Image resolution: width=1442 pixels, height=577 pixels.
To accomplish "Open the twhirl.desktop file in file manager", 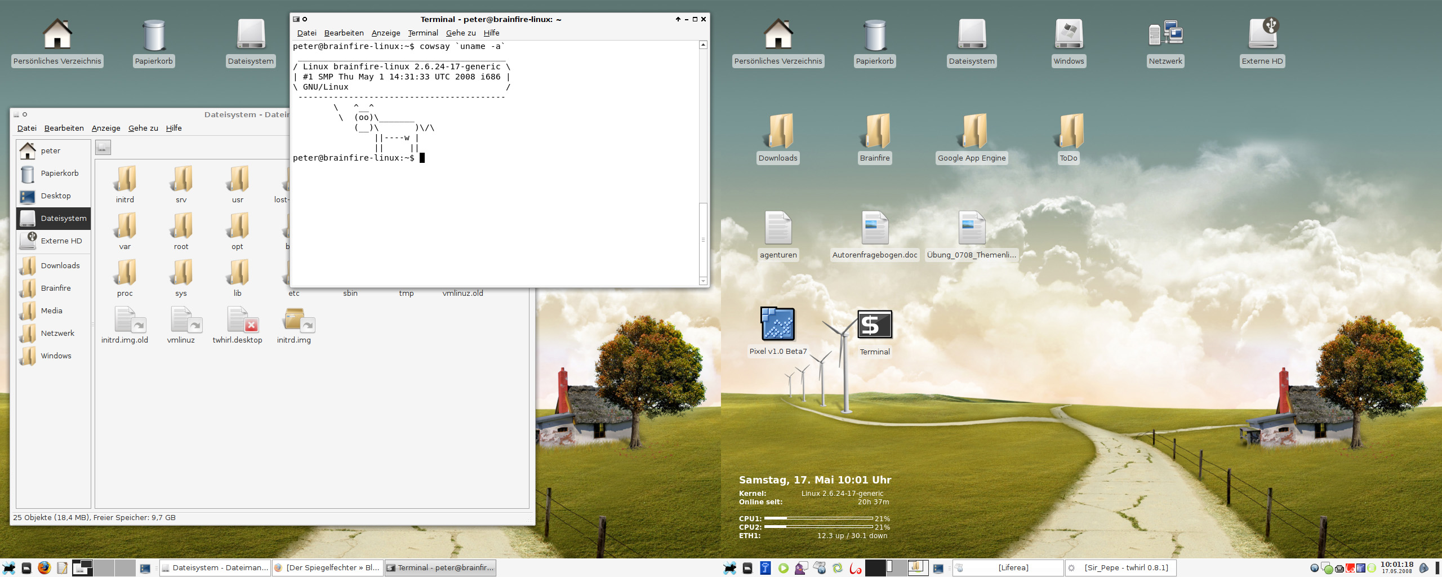I will click(237, 321).
